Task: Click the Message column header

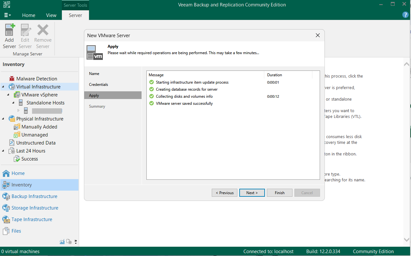Action: pyautogui.click(x=205, y=75)
